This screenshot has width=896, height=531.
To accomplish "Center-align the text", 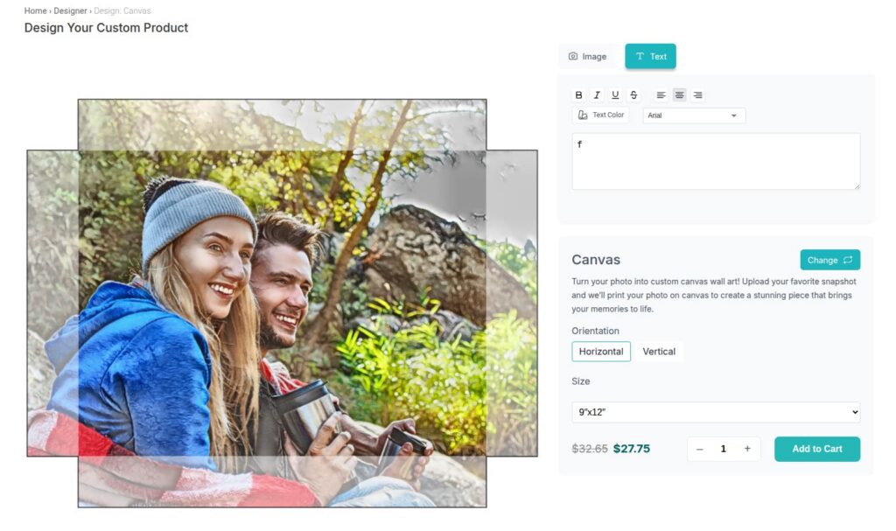I will [x=679, y=94].
